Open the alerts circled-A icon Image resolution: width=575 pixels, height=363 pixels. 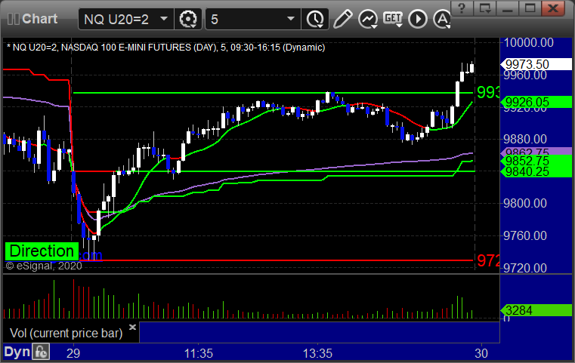point(442,19)
